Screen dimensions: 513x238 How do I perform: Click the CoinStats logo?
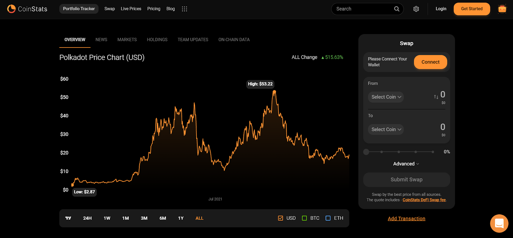point(27,9)
